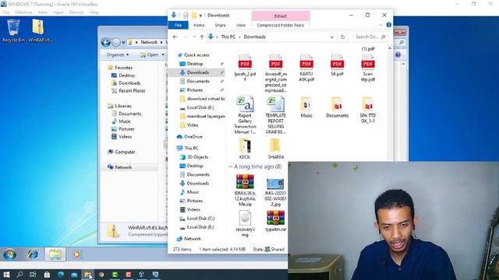Expand the ribbon with the chevron
The width and height of the screenshot is (499, 280).
380,25
